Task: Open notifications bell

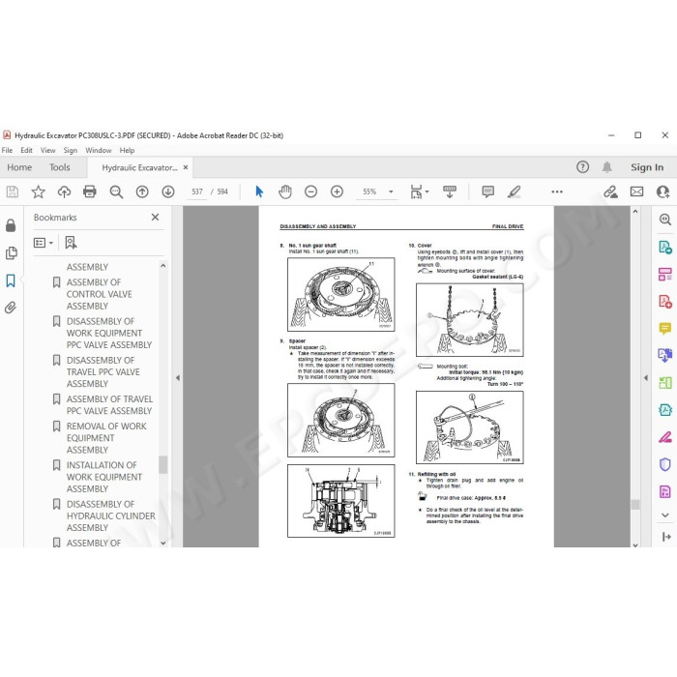Action: [x=607, y=167]
